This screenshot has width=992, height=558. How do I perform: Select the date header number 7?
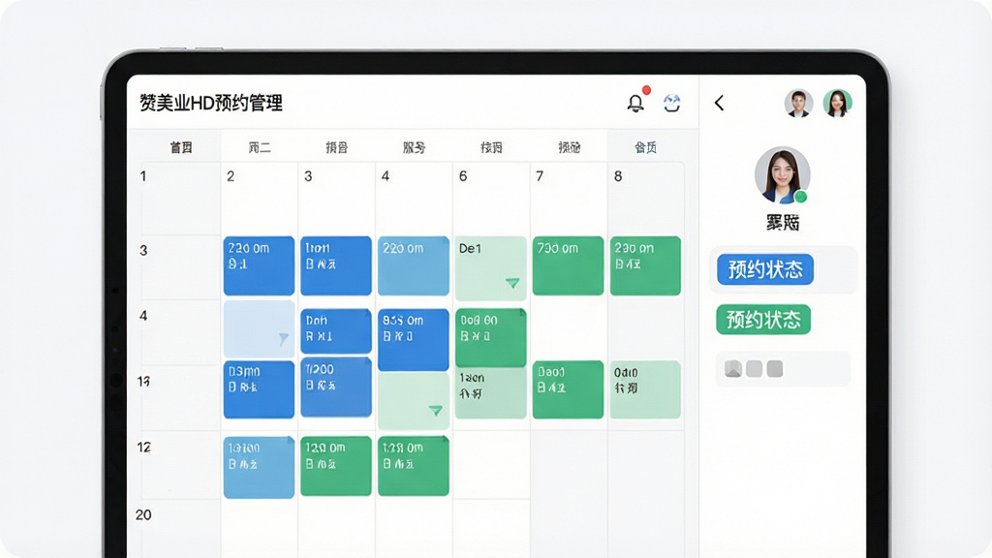pos(540,176)
